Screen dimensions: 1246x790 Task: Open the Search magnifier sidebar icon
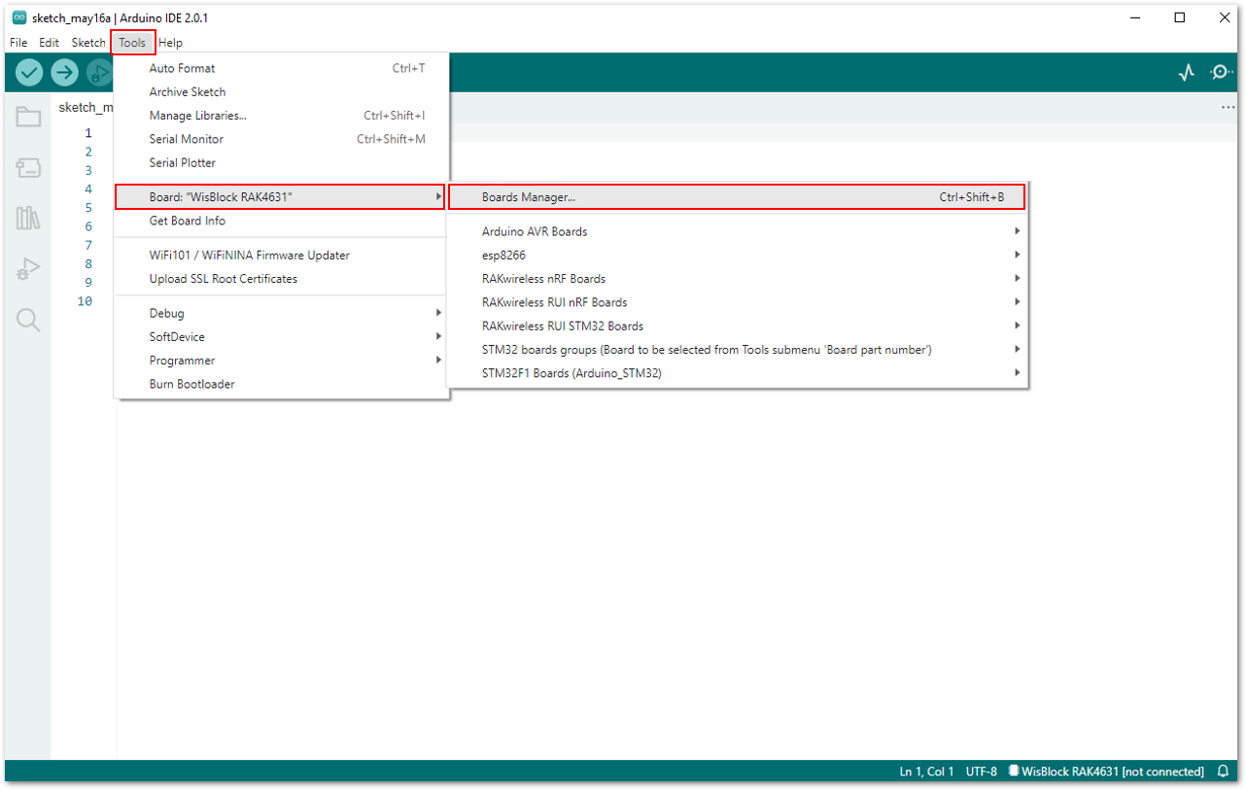click(28, 320)
